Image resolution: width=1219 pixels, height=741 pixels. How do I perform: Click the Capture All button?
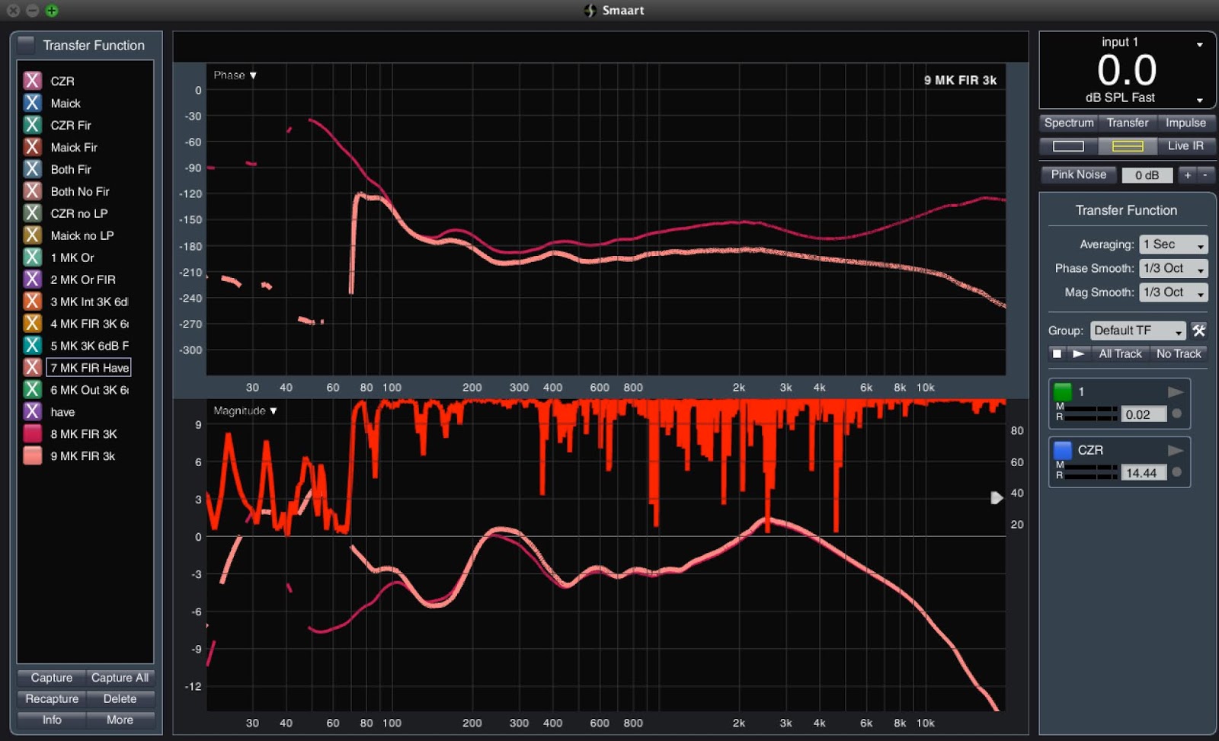(120, 678)
